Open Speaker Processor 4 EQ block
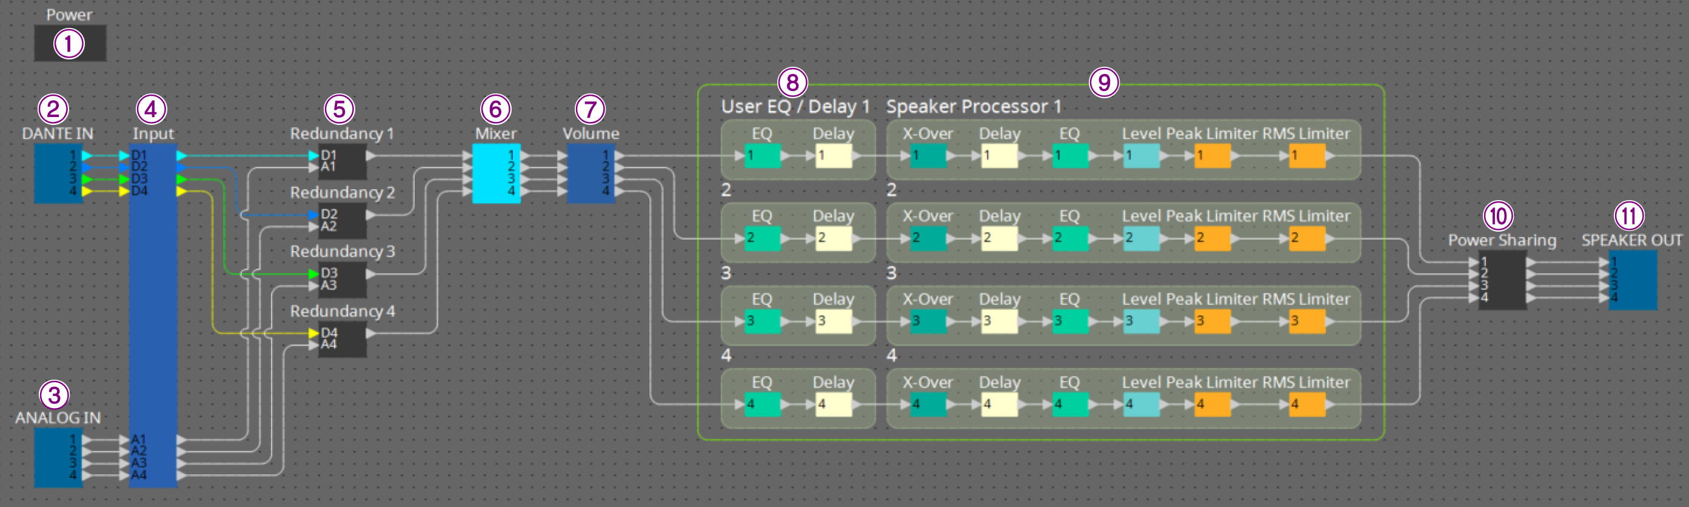The height and width of the screenshot is (507, 1689). coord(1070,405)
